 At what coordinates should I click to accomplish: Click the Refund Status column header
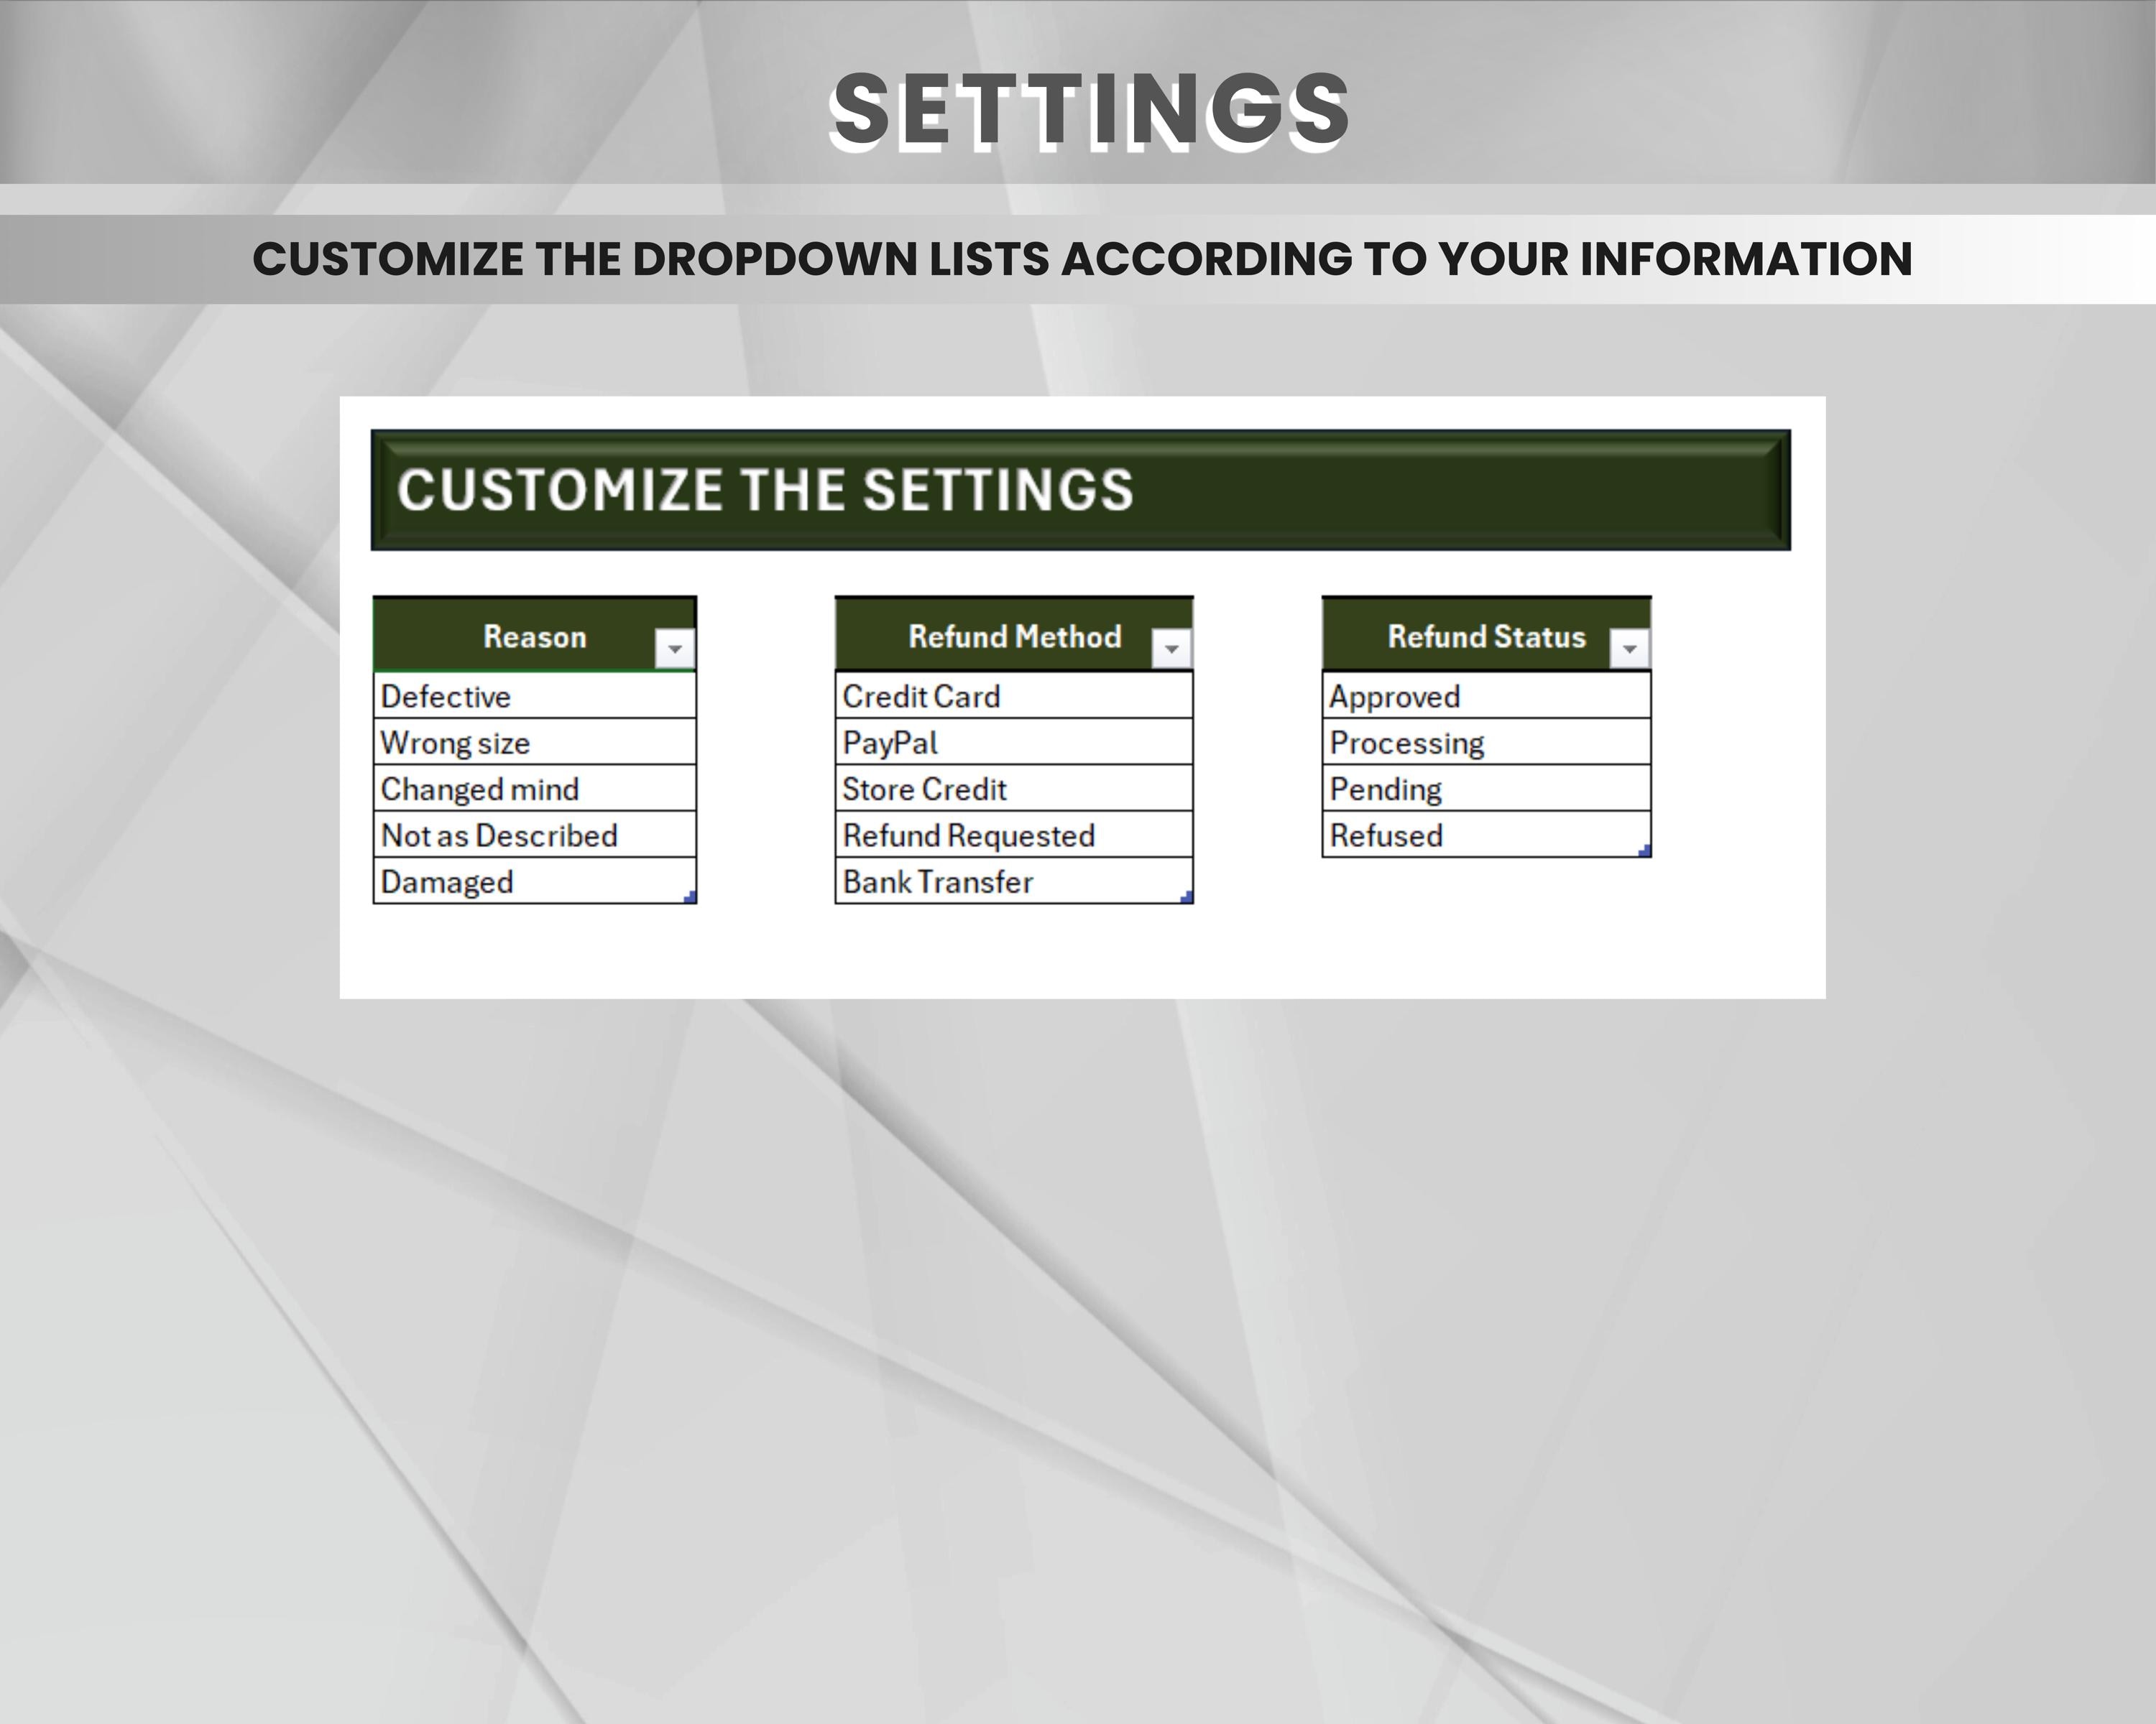(x=1484, y=636)
